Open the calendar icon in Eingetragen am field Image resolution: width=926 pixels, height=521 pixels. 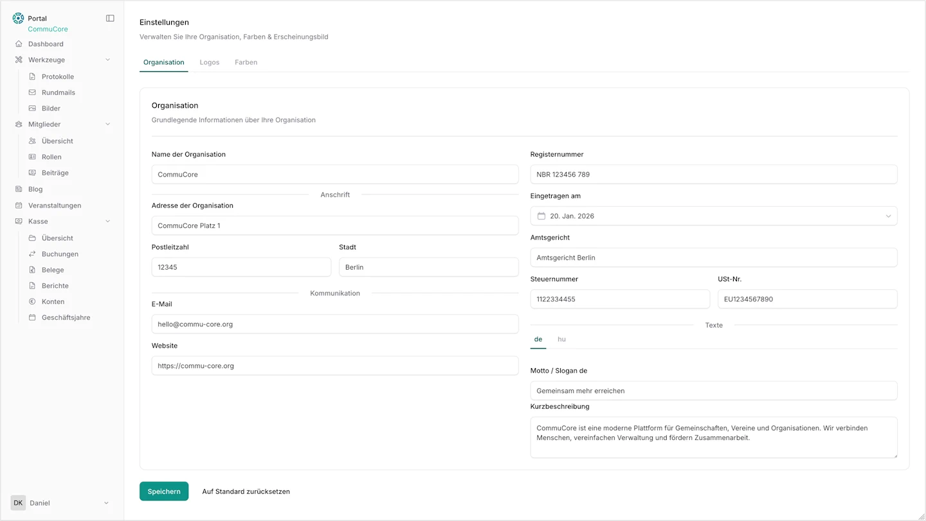point(541,216)
